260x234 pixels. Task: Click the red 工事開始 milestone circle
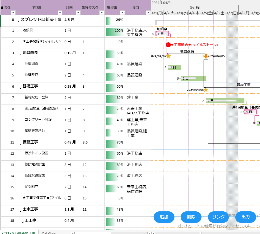coord(168,45)
